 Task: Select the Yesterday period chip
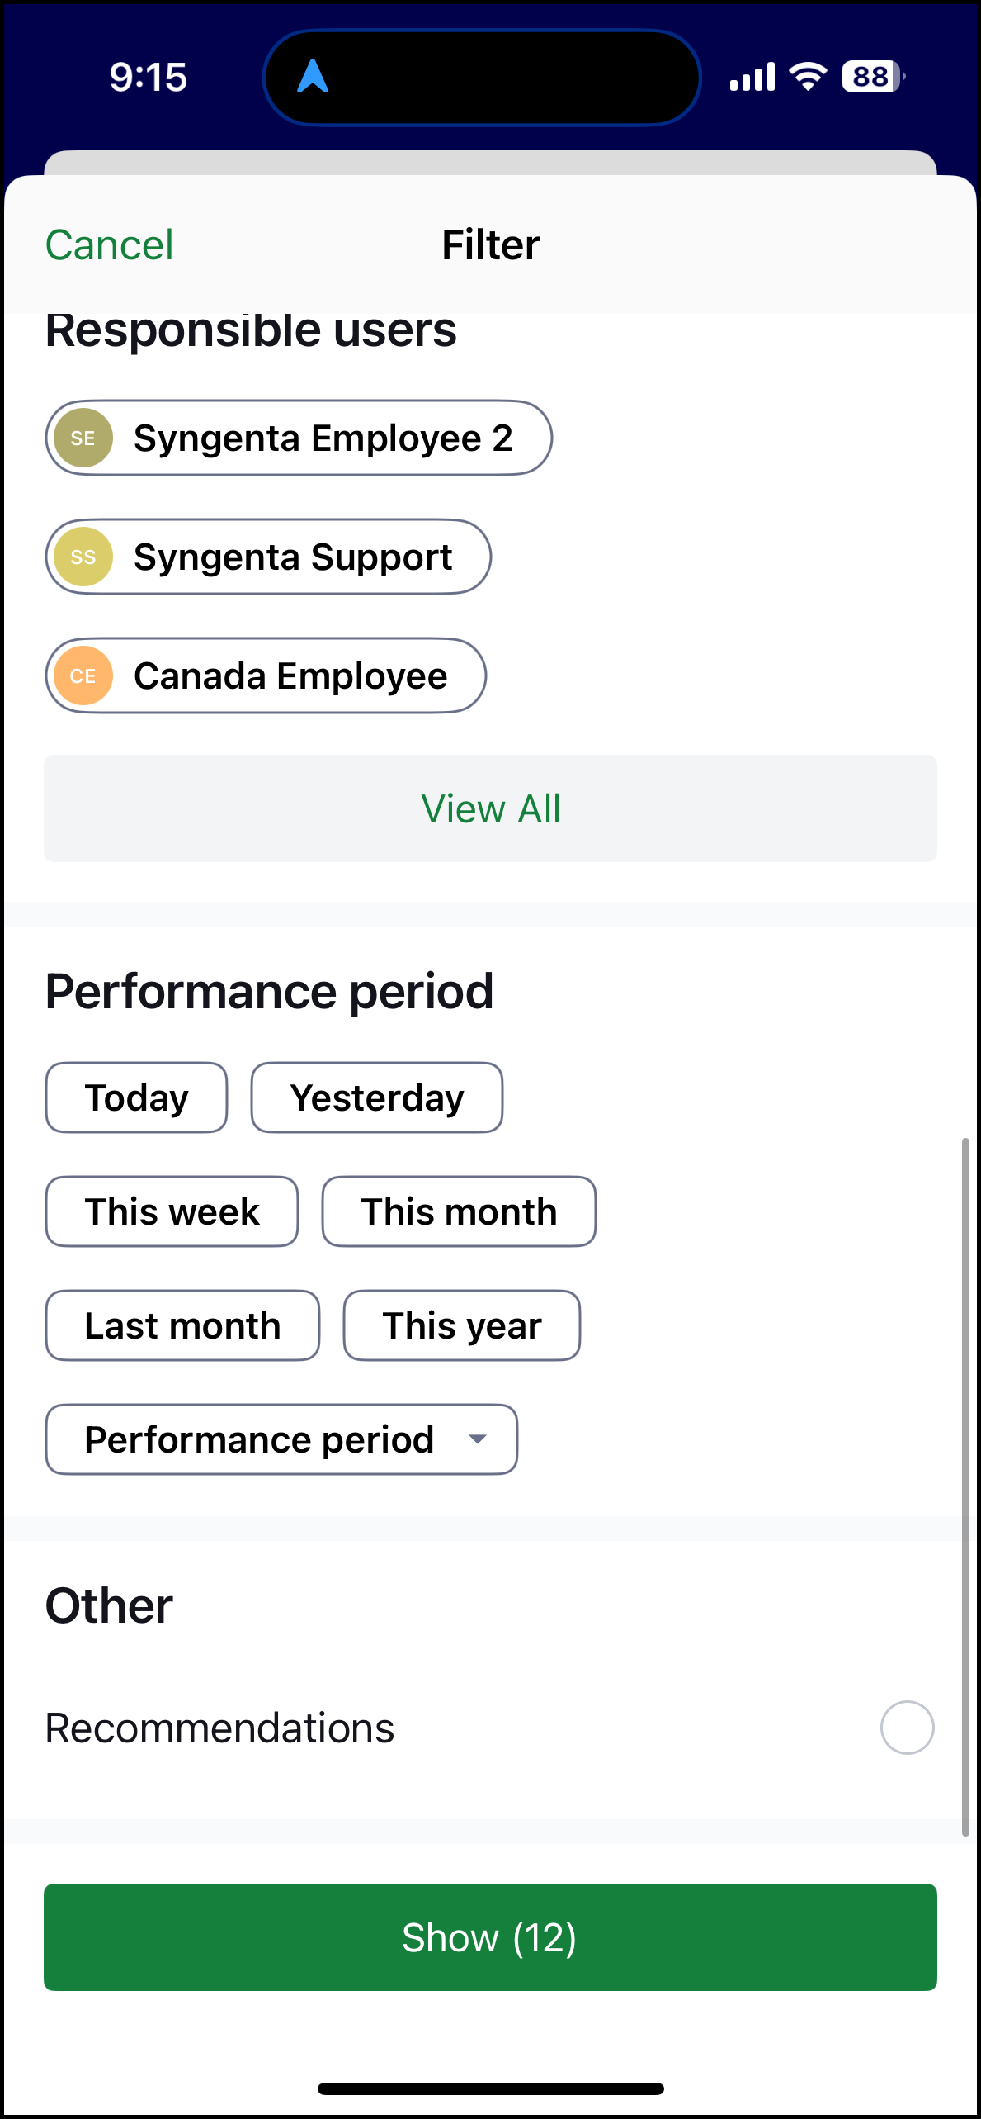[377, 1098]
